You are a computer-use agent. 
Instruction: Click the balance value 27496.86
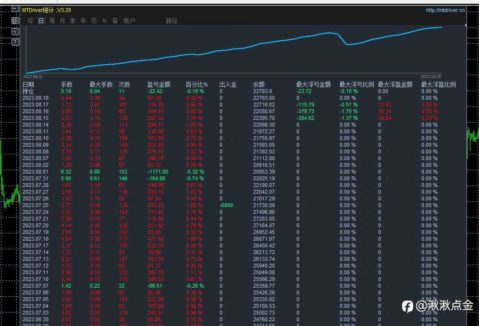[x=264, y=212]
